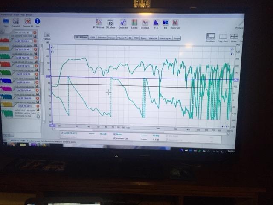Toggle the Phase trace checkbox
Image resolution: width=273 pixels, height=205 pixels.
click(x=114, y=134)
